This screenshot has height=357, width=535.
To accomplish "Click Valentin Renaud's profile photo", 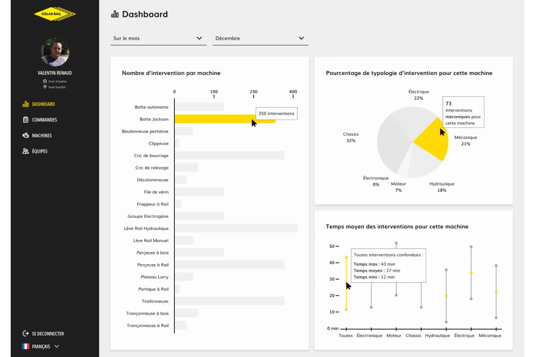I will pyautogui.click(x=55, y=52).
